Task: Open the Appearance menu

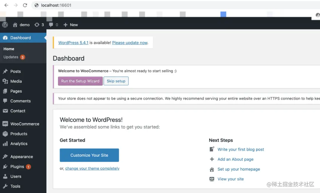Action: [x=22, y=157]
